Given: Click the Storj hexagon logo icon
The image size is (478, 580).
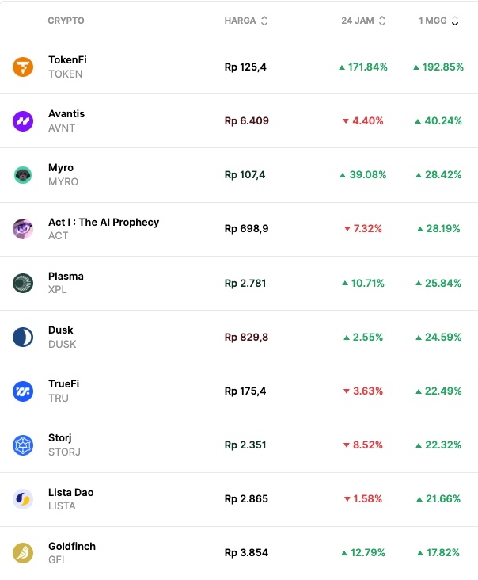Looking at the screenshot, I should pyautogui.click(x=23, y=445).
